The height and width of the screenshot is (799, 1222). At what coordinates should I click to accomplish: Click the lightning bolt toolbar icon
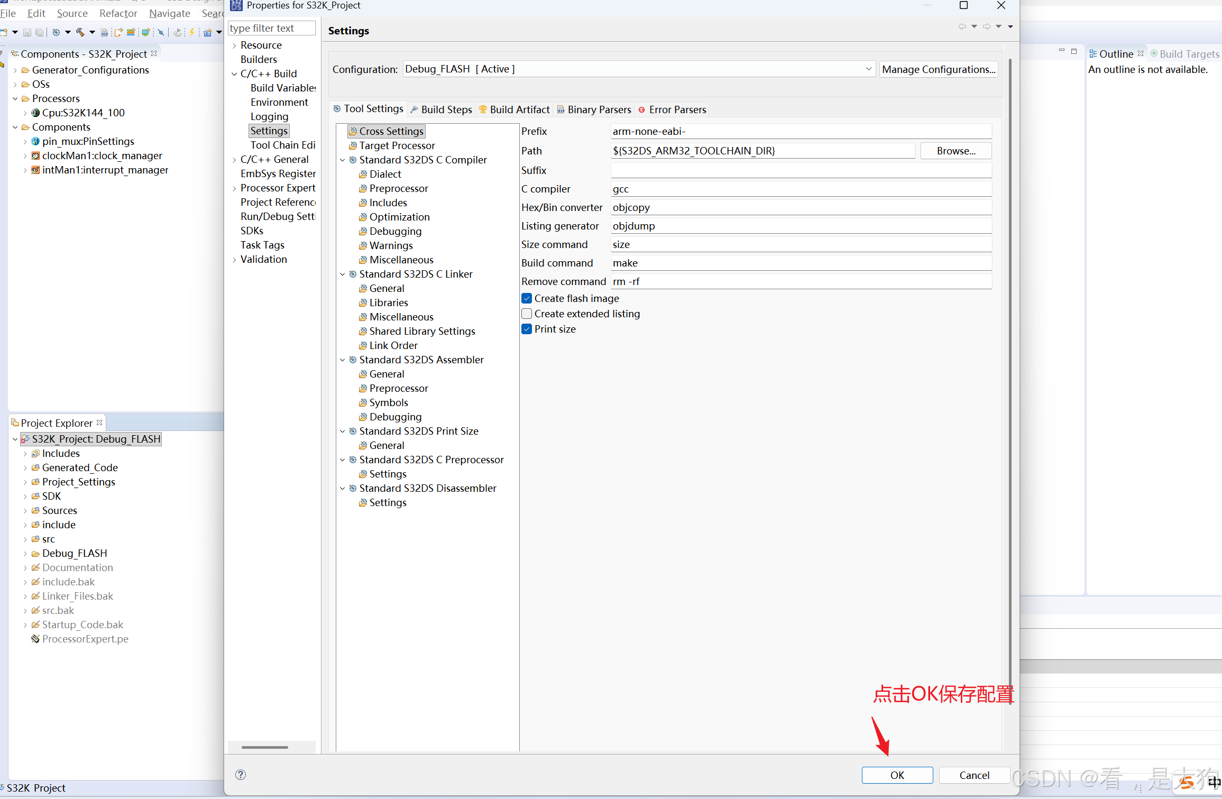click(192, 32)
